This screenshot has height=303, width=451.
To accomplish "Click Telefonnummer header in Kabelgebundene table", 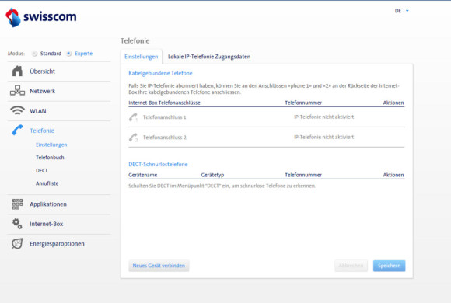I will click(x=303, y=103).
